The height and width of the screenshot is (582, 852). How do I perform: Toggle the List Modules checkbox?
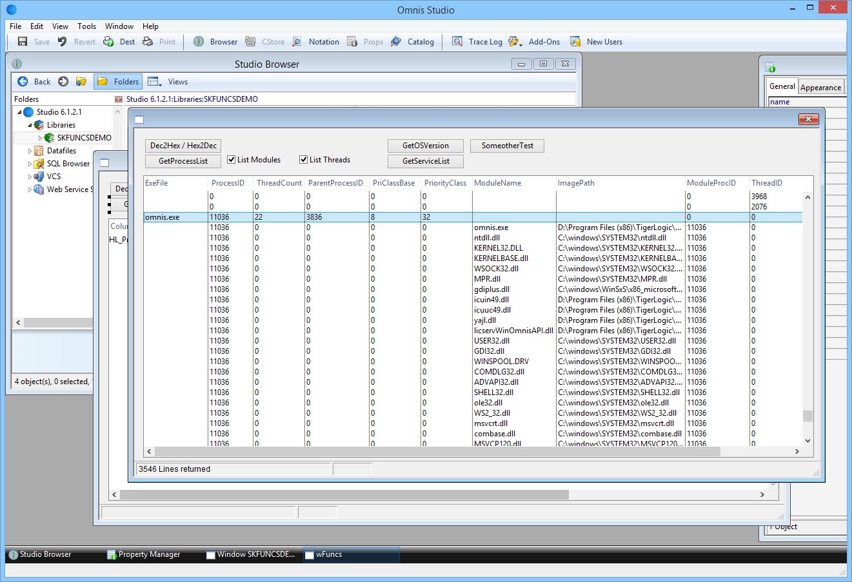point(232,160)
